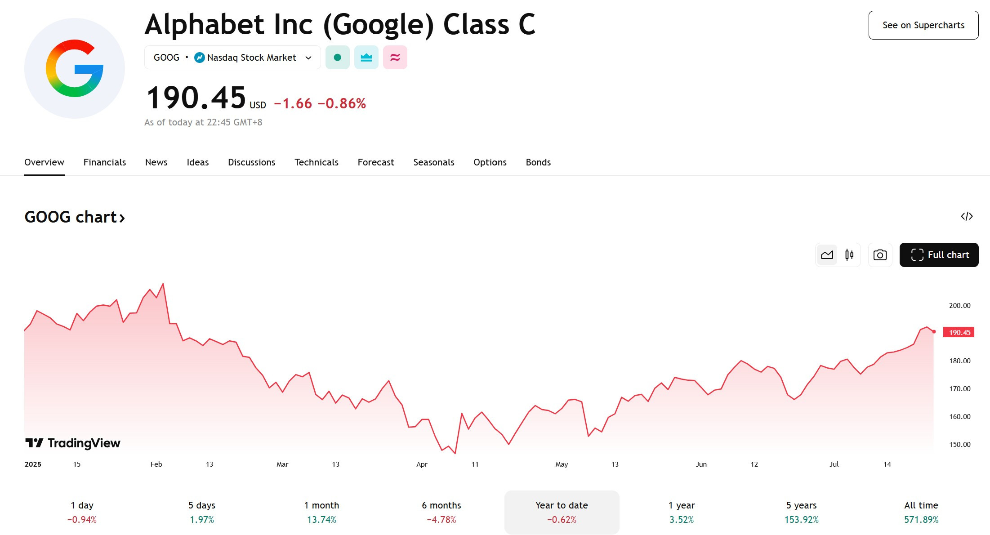The image size is (990, 535).
Task: Switch chart to area style
Action: (827, 255)
